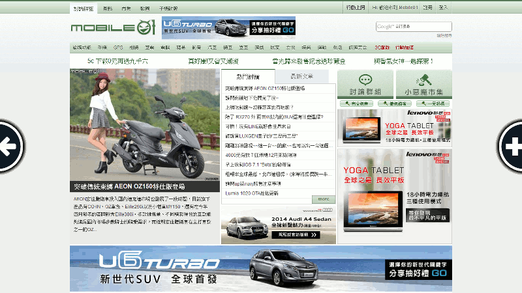This screenshot has height=293, width=522.
Task: Click the third small gavel button under 小惡魔市集
Action: [x=433, y=104]
